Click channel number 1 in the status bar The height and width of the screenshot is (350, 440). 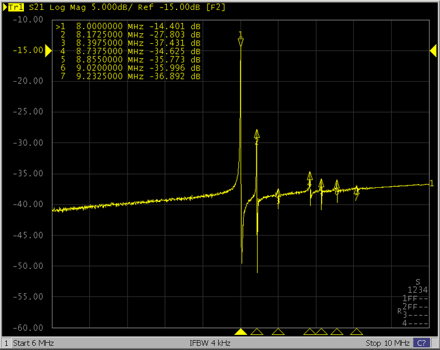point(6,342)
